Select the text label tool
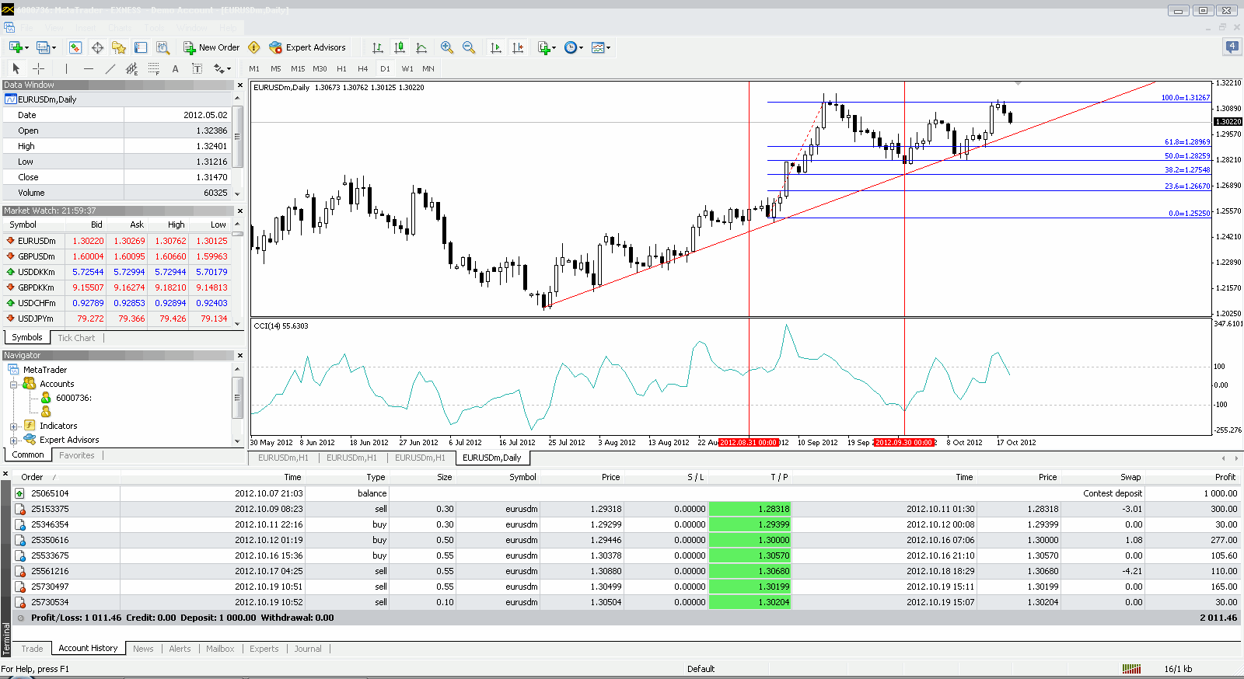The width and height of the screenshot is (1244, 679). pos(197,68)
